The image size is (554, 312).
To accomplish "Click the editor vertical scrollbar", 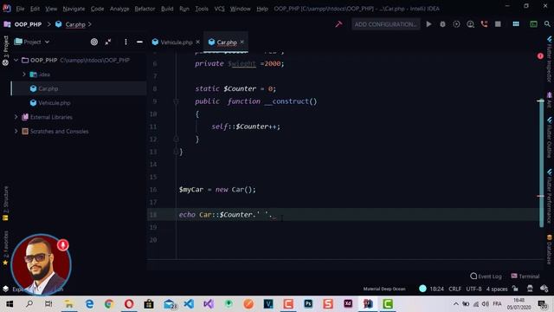I will [x=541, y=163].
